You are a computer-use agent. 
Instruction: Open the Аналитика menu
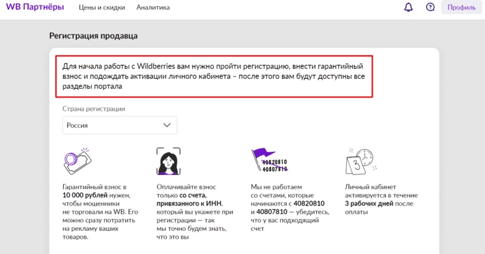[x=153, y=7]
